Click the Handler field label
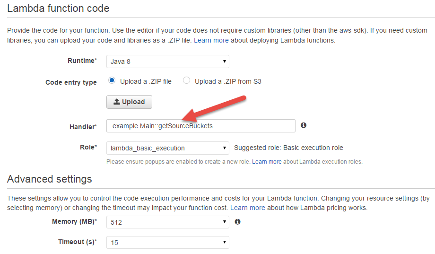The height and width of the screenshot is (254, 435). [83, 127]
